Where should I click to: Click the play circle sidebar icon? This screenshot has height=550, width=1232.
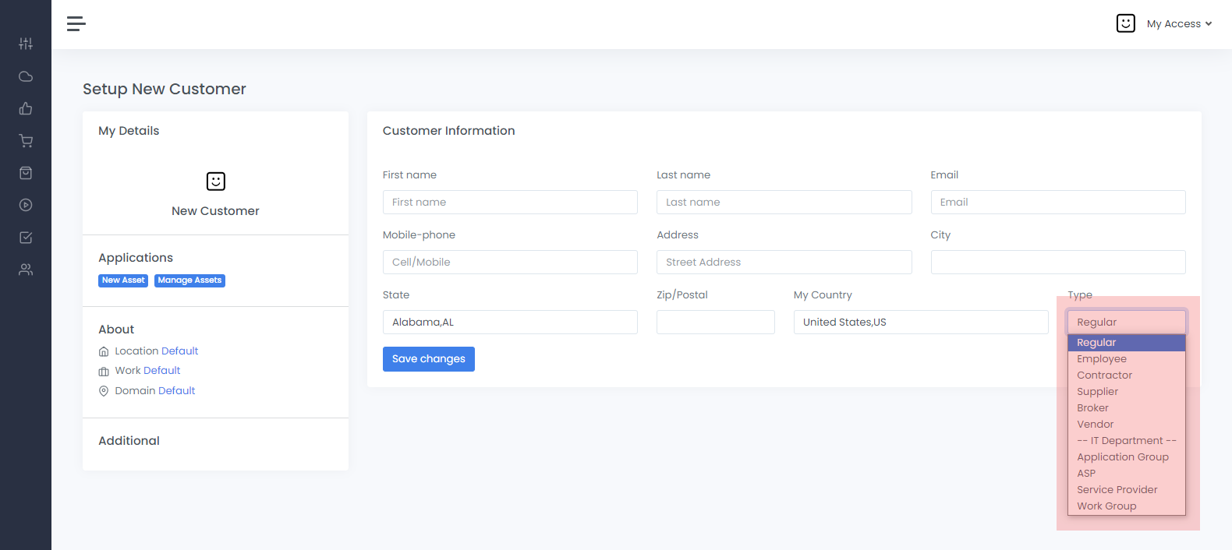tap(26, 205)
